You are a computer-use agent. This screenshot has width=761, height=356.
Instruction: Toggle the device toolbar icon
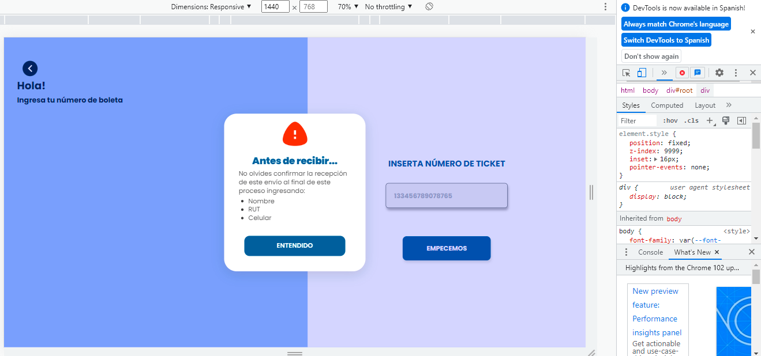pyautogui.click(x=642, y=73)
